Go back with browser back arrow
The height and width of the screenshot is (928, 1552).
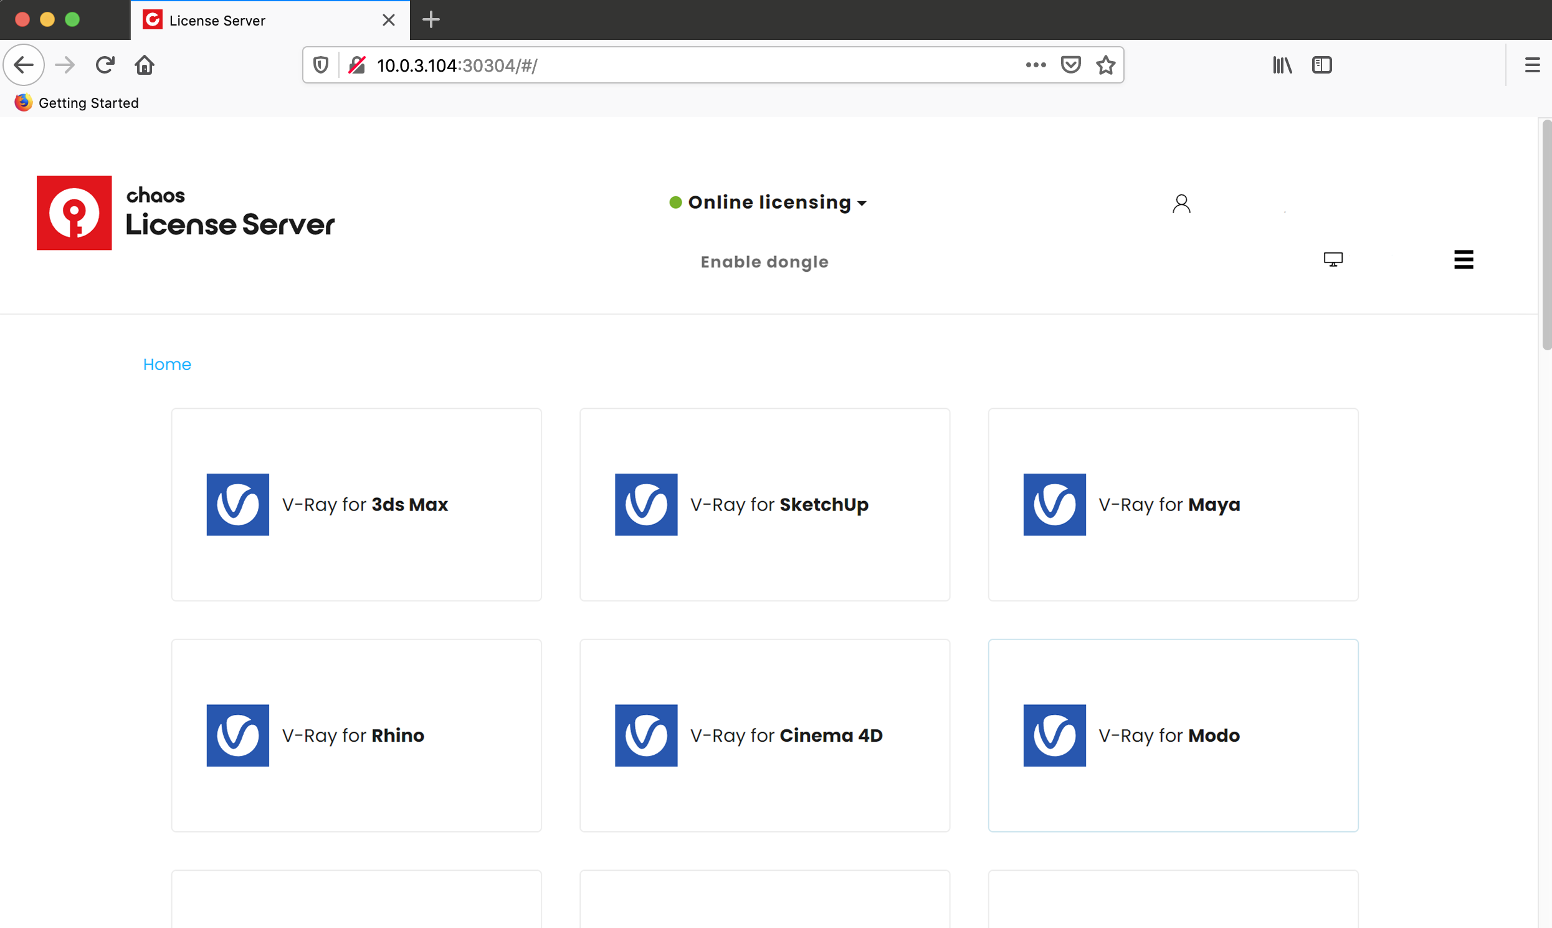[x=24, y=65]
